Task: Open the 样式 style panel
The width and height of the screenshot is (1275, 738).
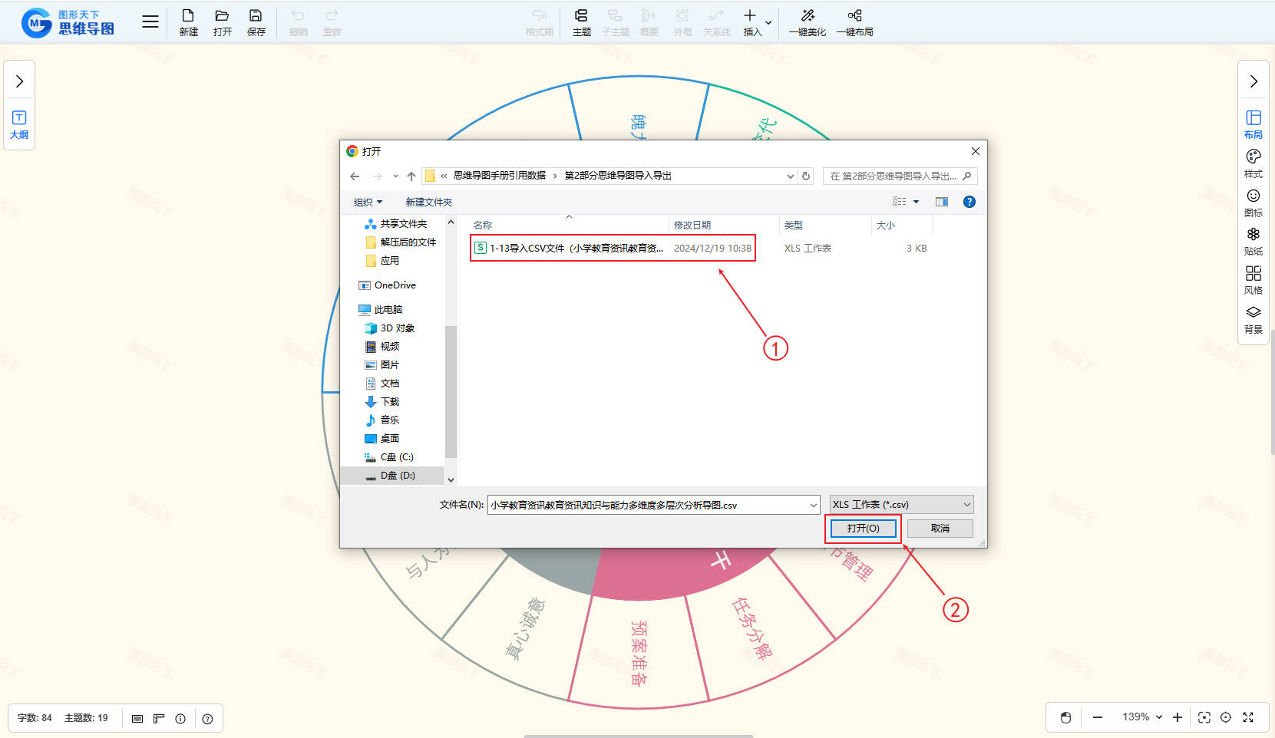Action: coord(1253,163)
